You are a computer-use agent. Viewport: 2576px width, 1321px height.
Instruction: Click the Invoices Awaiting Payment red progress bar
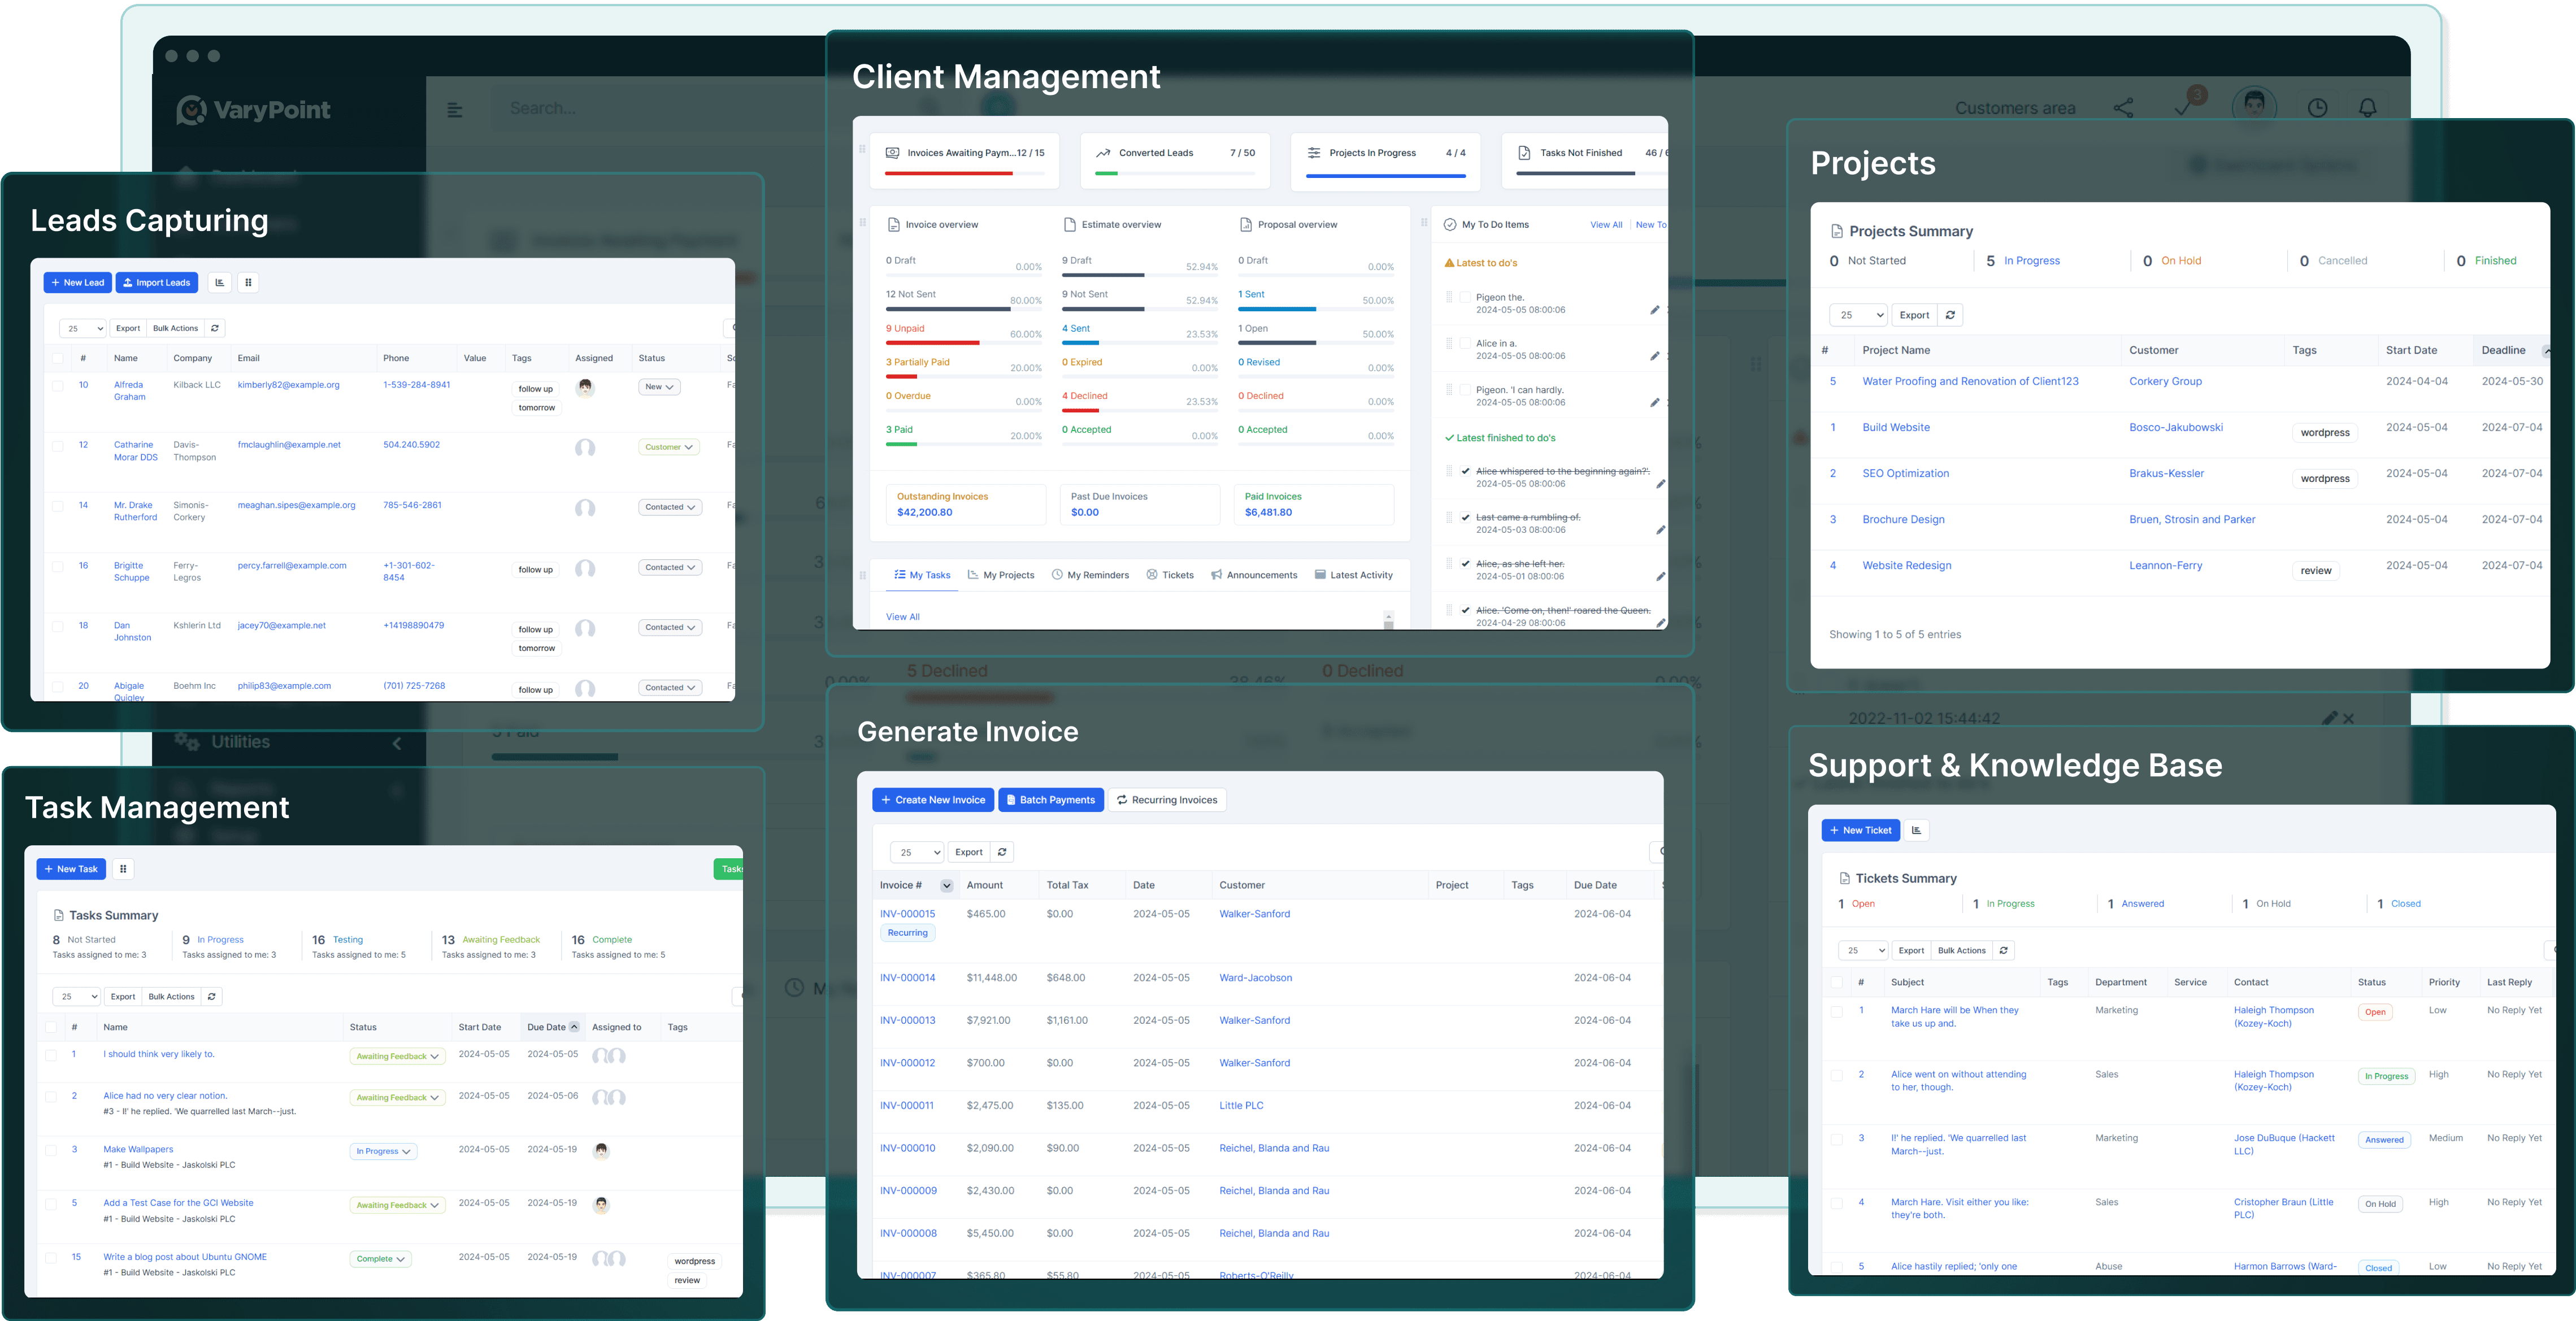[x=949, y=174]
